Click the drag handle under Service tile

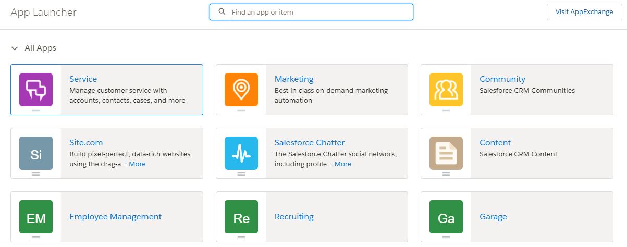36,110
